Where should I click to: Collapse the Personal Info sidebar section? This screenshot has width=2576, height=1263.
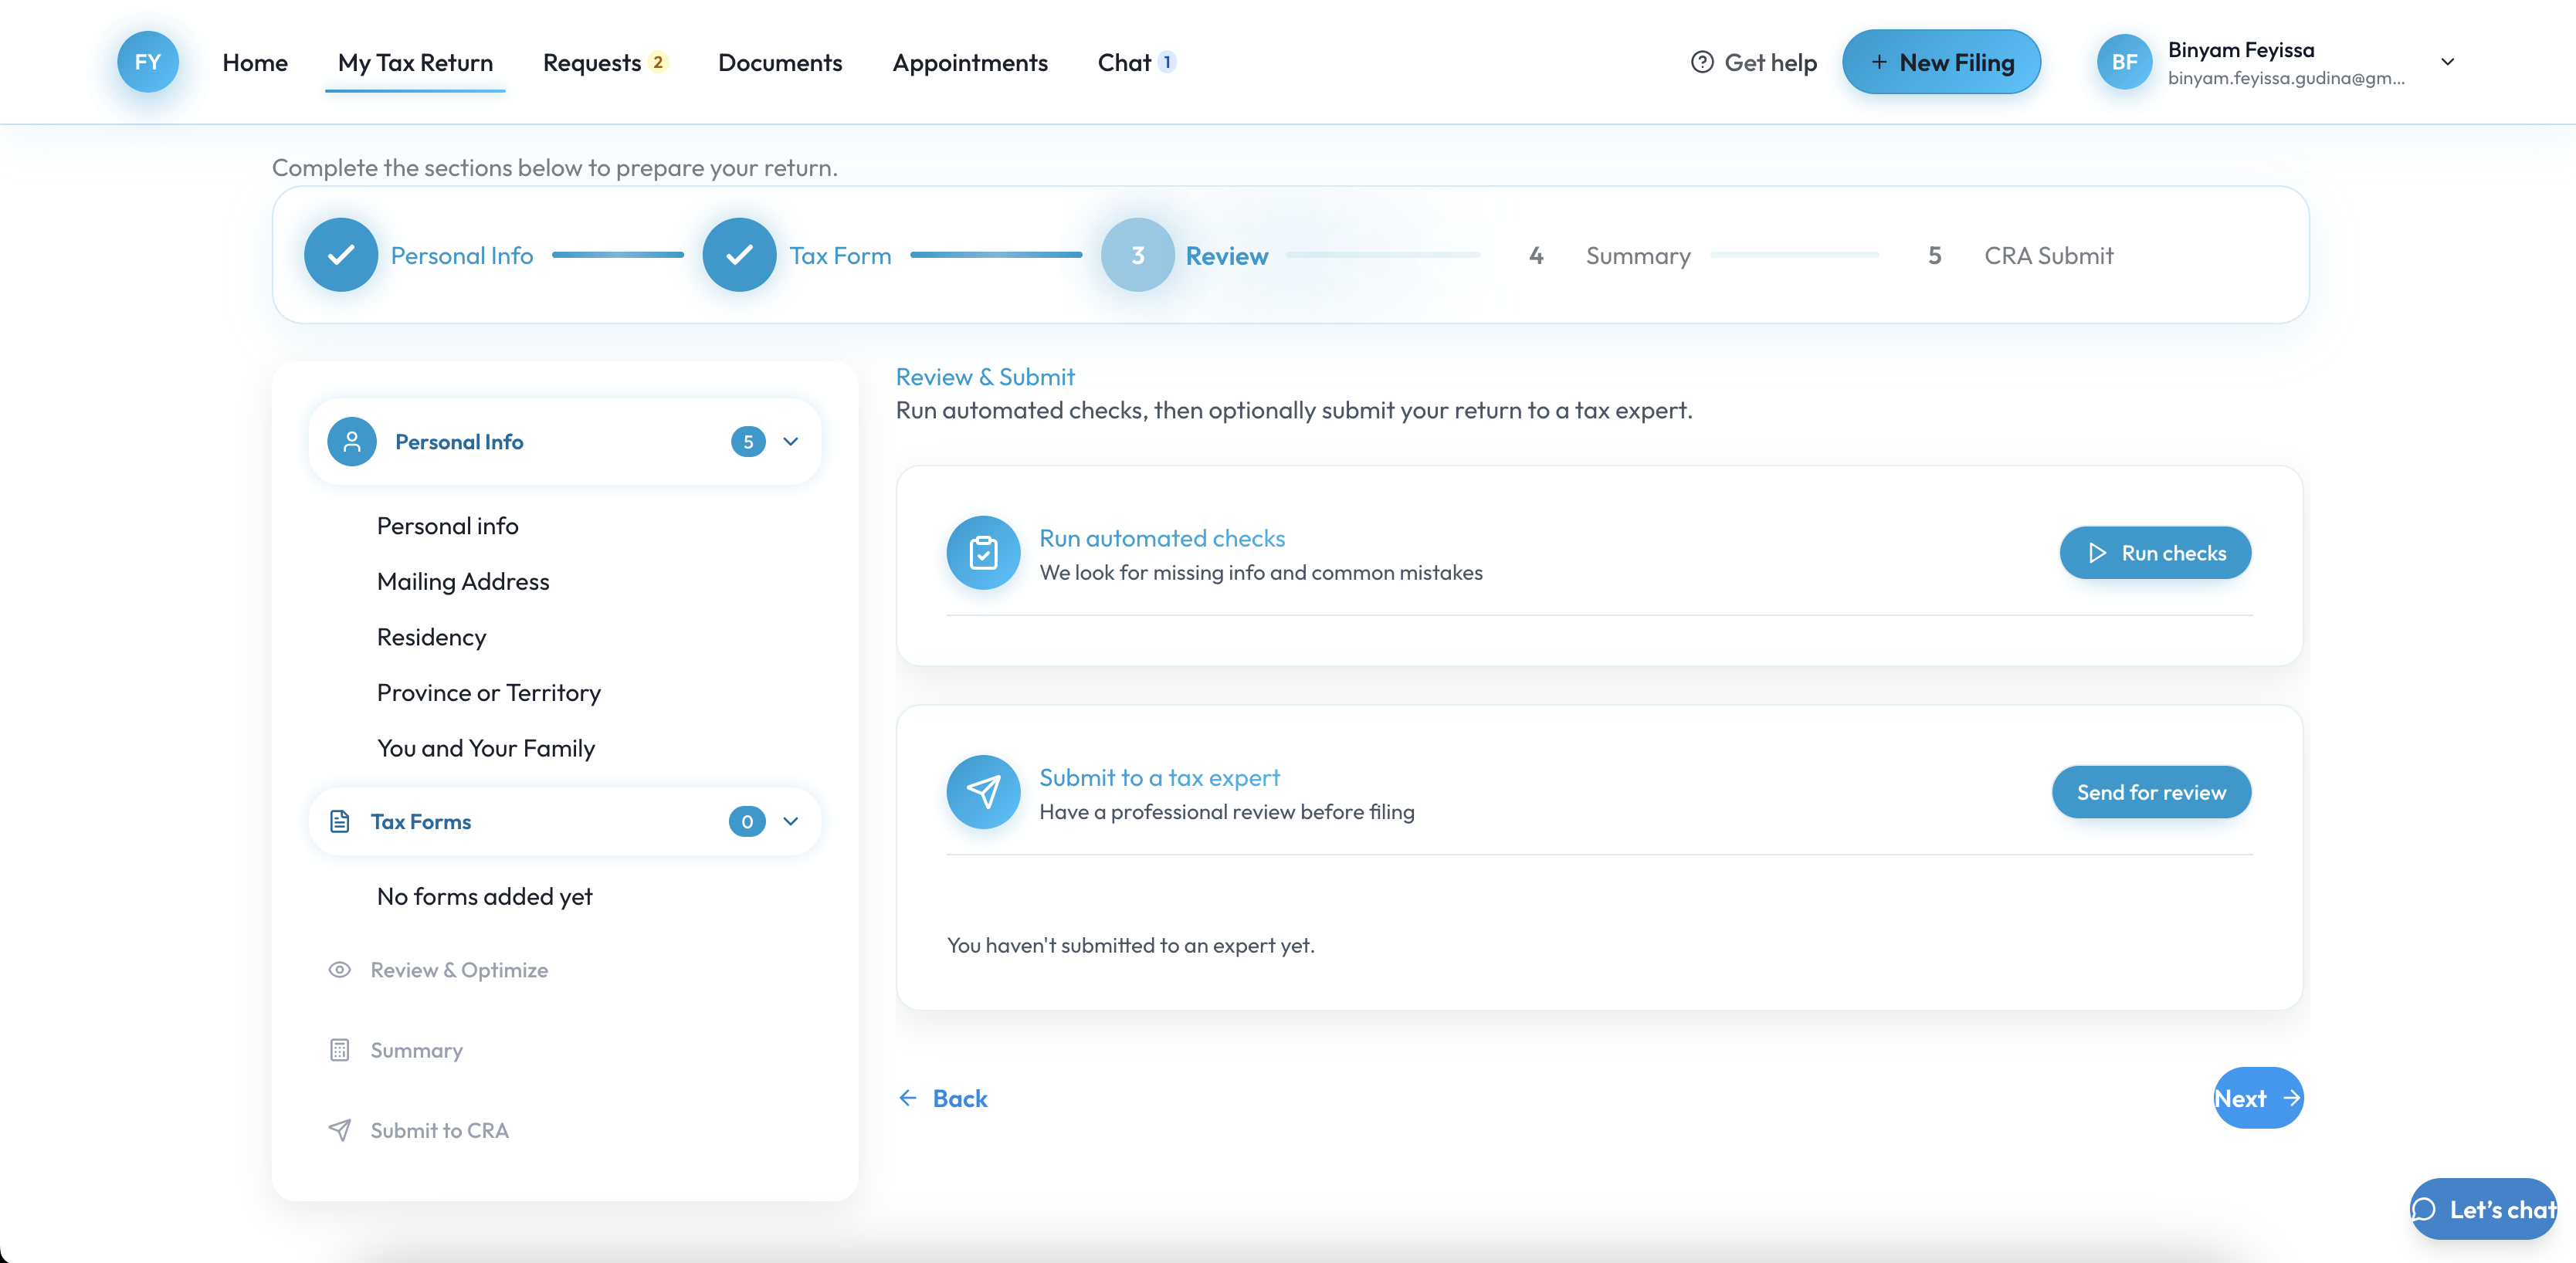point(791,442)
